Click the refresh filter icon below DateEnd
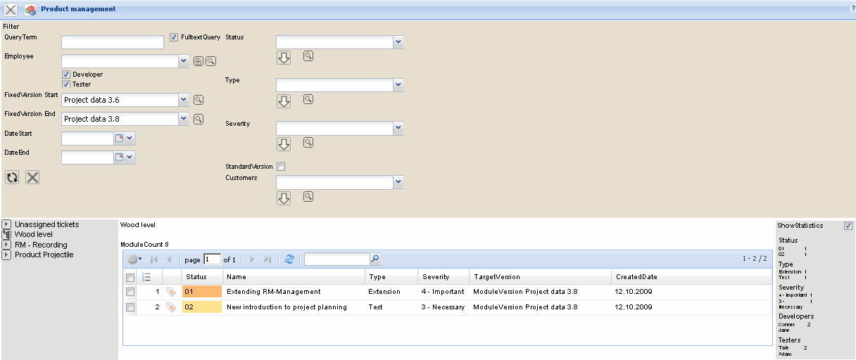Image resolution: width=856 pixels, height=360 pixels. point(12,177)
